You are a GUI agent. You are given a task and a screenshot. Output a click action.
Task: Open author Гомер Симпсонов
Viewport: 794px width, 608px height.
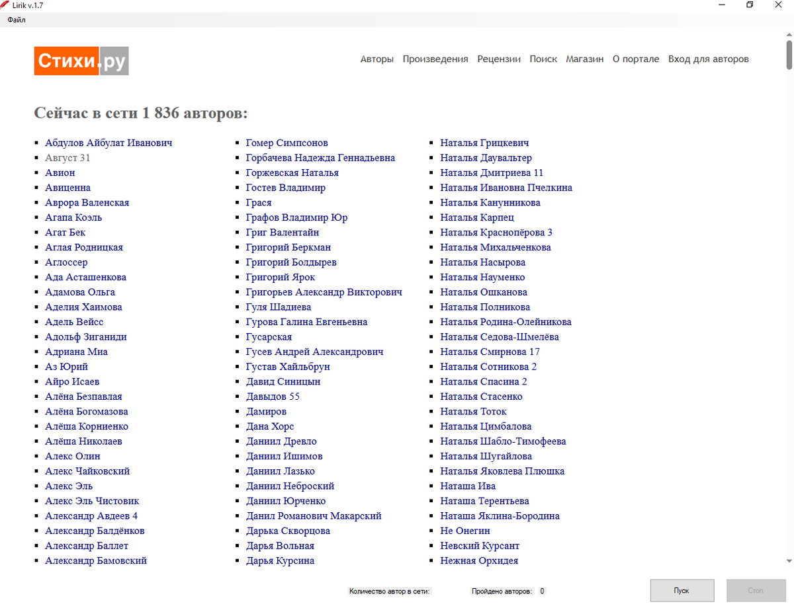(x=287, y=143)
